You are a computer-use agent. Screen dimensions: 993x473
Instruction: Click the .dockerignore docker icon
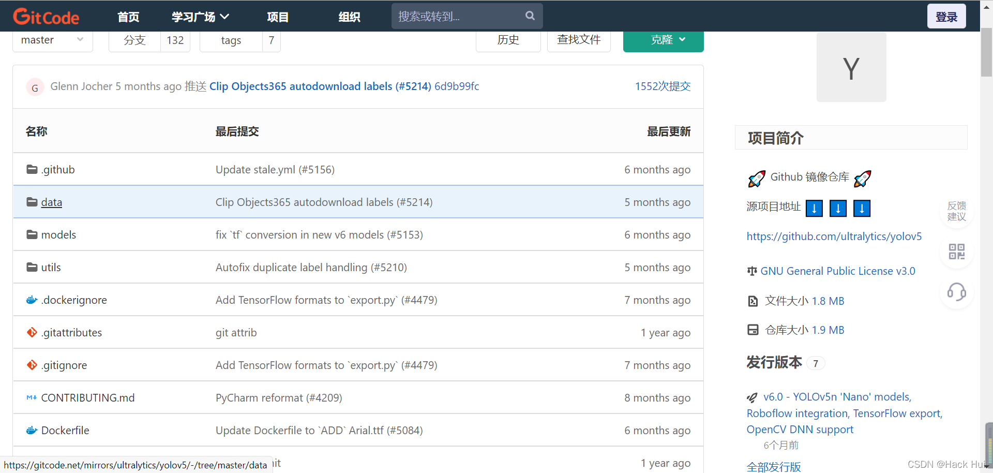pyautogui.click(x=32, y=300)
